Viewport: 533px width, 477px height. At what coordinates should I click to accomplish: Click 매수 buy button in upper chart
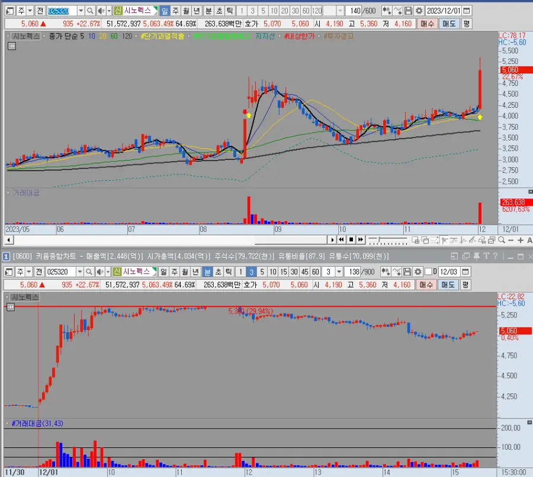point(427,24)
